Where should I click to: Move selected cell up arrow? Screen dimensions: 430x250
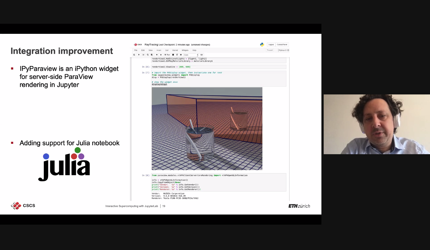click(157, 55)
